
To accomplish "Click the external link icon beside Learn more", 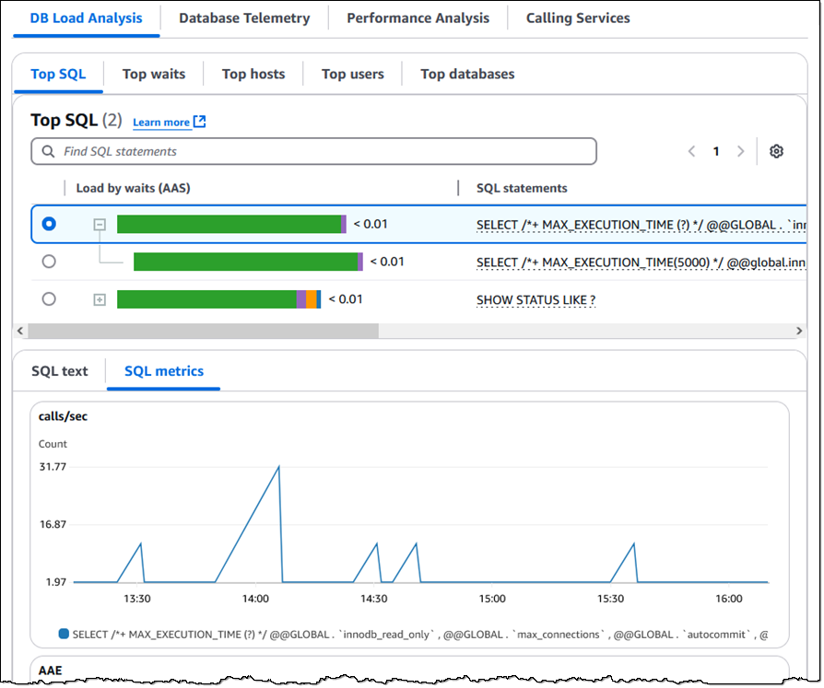I will click(200, 122).
